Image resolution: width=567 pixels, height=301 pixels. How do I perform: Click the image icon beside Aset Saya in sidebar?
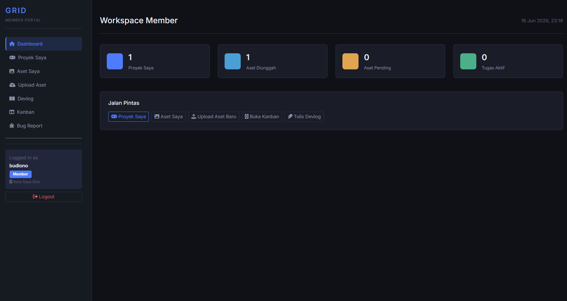[12, 71]
